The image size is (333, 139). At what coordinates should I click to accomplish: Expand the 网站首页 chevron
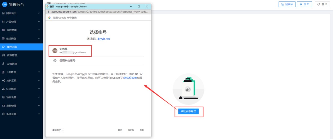click(x=39, y=13)
